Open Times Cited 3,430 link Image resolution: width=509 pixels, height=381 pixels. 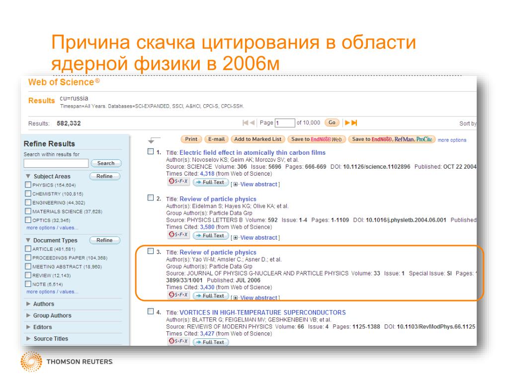coord(207,287)
